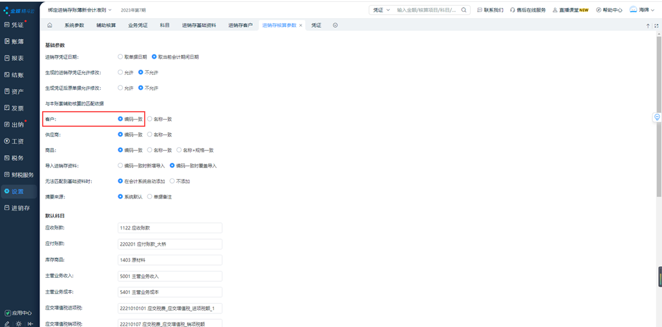Open 帮助中心 link
Viewport: 662px width, 327px height.
click(609, 10)
